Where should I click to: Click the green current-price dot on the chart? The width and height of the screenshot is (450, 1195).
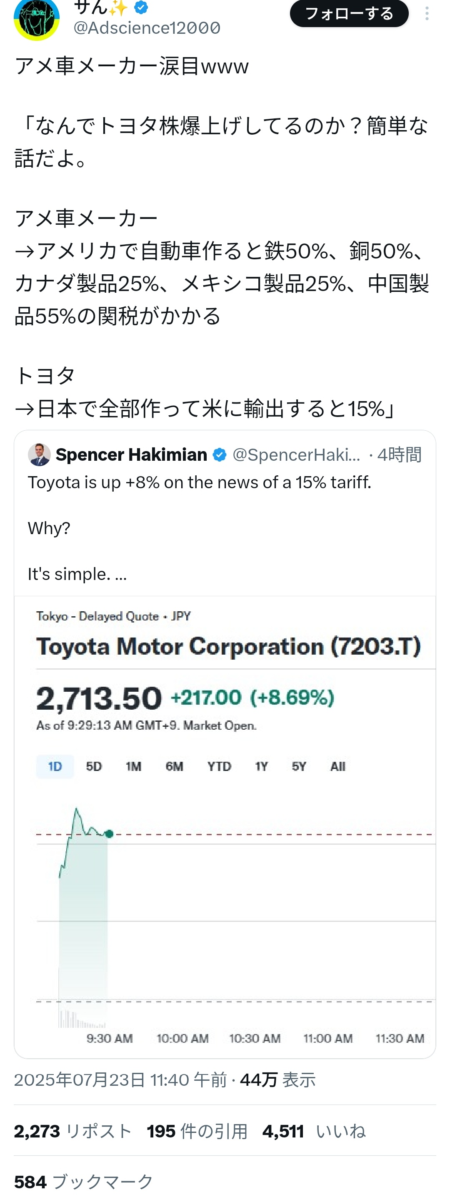point(109,834)
